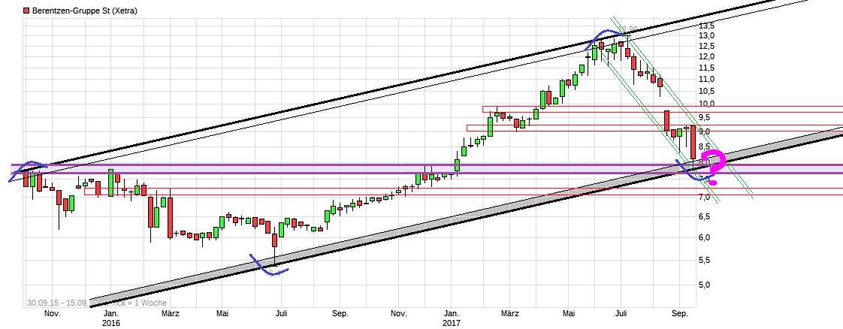
Task: Click the '11,5' price axis label
Action: [706, 67]
